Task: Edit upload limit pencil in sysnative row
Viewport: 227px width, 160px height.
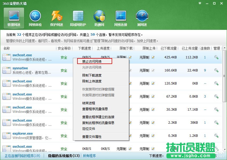Action: coord(153,70)
